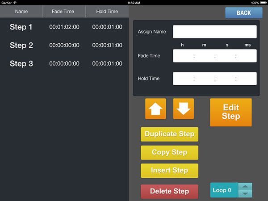Click the Name column header
The width and height of the screenshot is (268, 201).
tap(21, 12)
